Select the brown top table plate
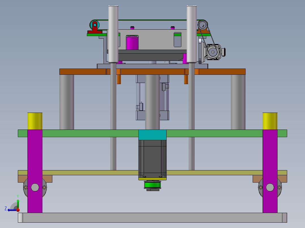Image resolution: width=305 pixels, height=228 pixels. pos(152,72)
